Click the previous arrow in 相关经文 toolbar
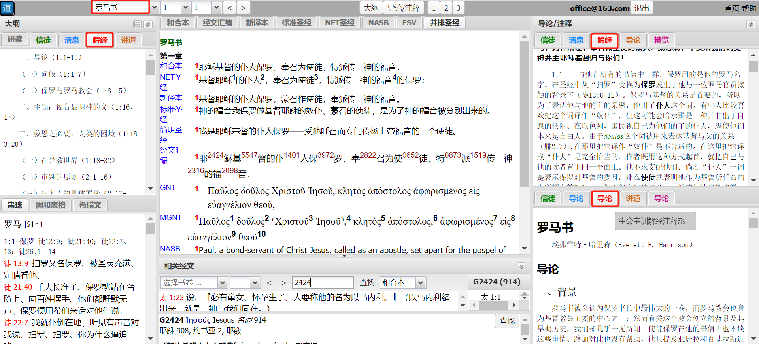759x344 pixels. [269, 282]
